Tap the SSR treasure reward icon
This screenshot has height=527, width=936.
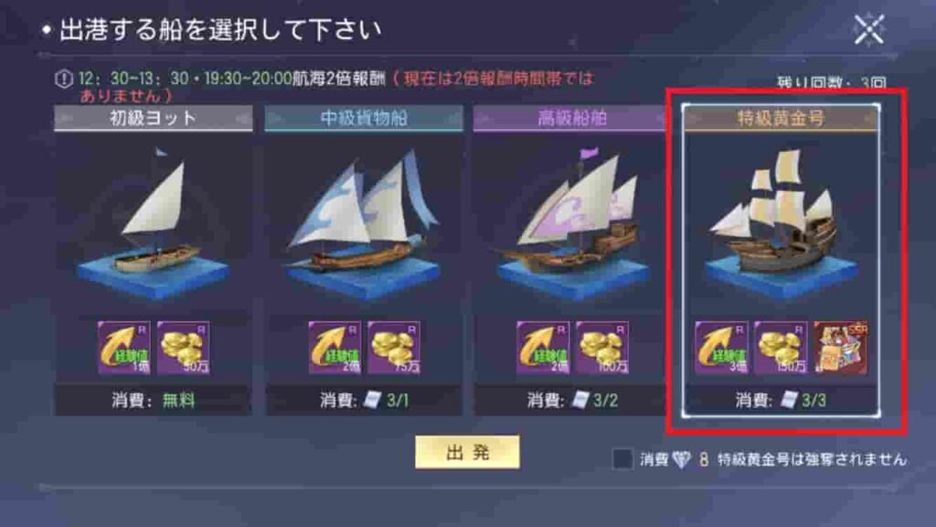[x=841, y=348]
